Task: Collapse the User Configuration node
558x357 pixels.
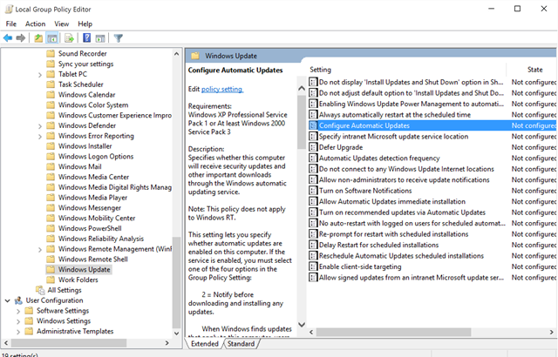Action: click(8, 300)
